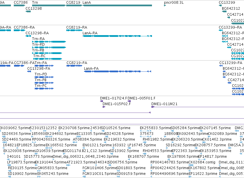The height and width of the screenshot is (178, 244).
Task: Open the Trn-PB protein label
Action: (41, 80)
